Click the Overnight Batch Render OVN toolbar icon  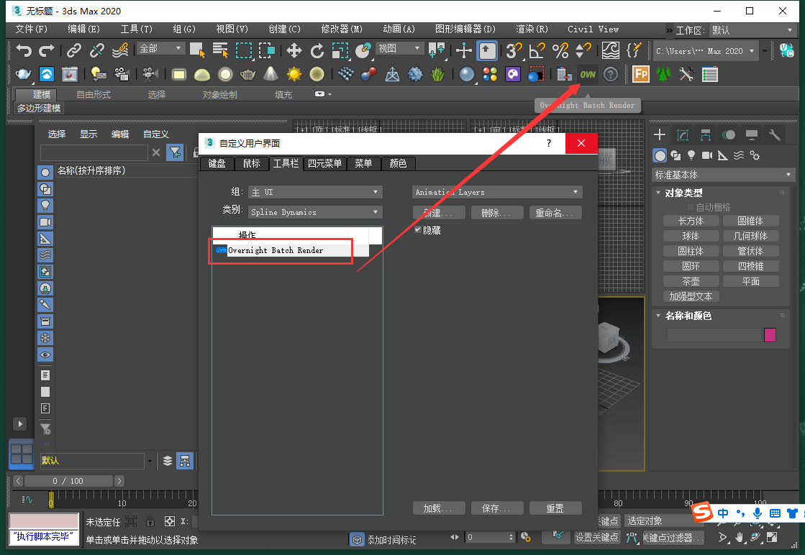587,74
